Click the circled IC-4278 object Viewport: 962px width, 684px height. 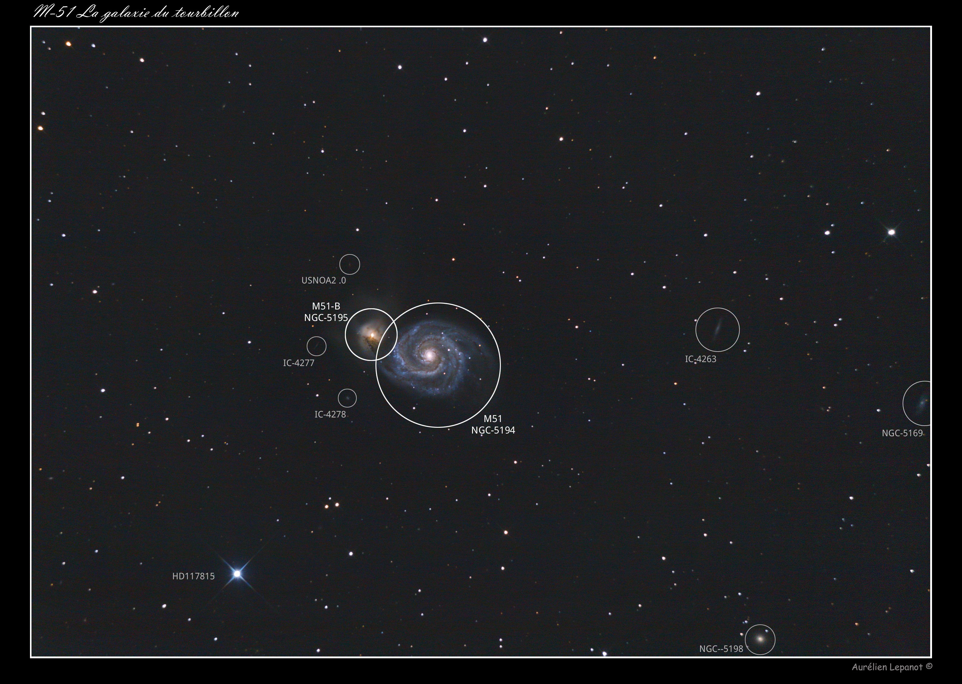(x=347, y=398)
